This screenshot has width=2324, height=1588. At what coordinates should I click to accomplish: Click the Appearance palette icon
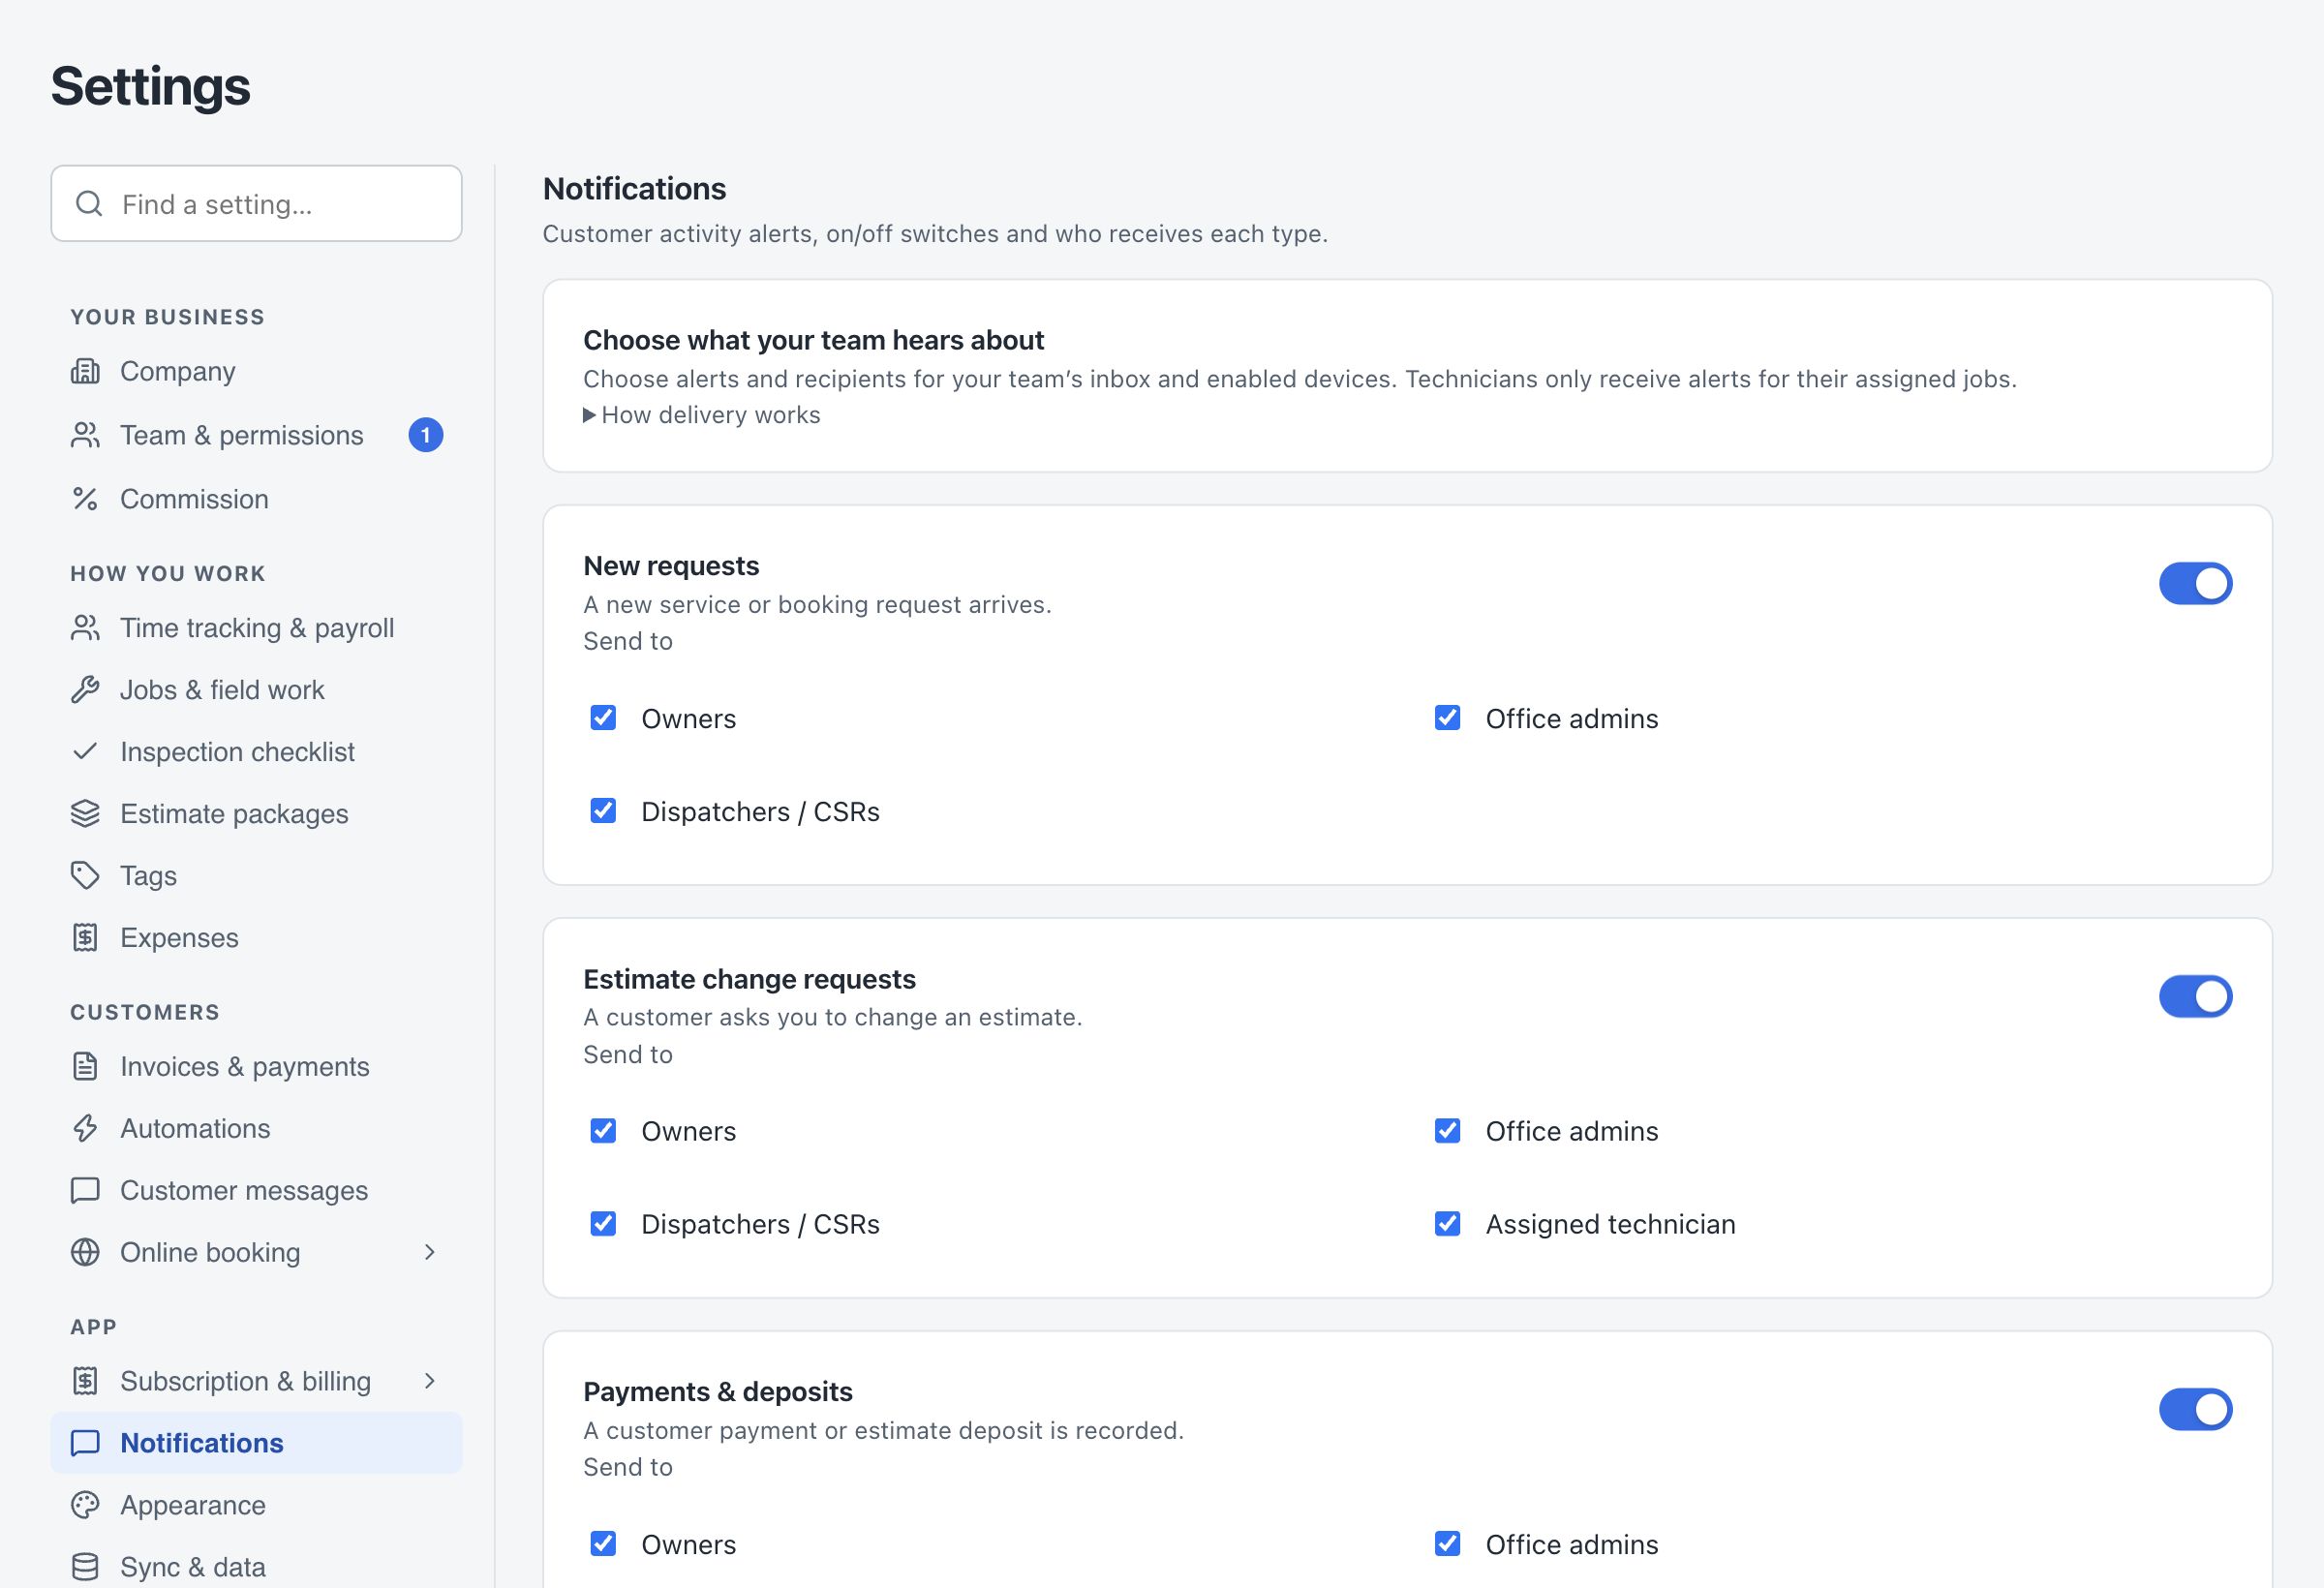click(85, 1506)
